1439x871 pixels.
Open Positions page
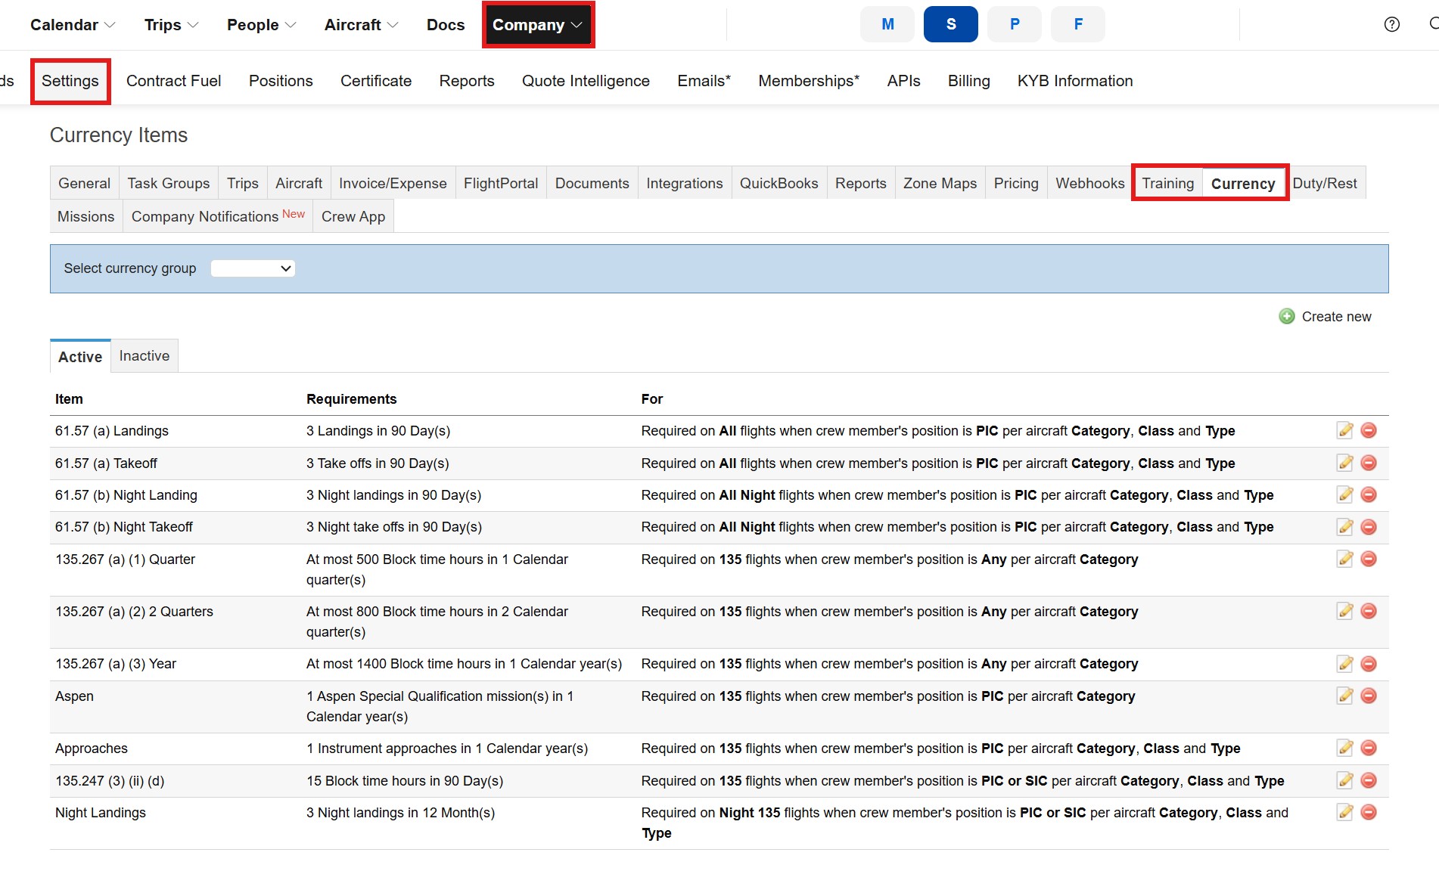281,81
